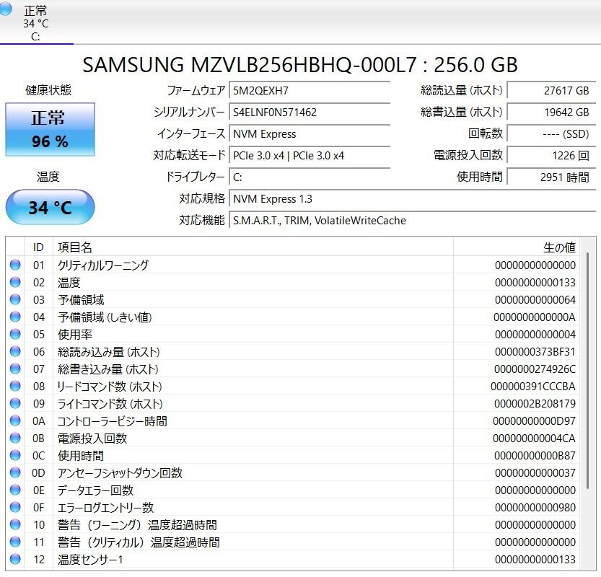Select the 温度 attribute name in row 02
The image size is (601, 577).
pos(69,283)
